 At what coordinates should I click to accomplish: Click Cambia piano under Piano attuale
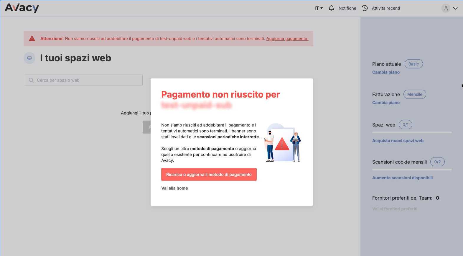pyautogui.click(x=386, y=72)
